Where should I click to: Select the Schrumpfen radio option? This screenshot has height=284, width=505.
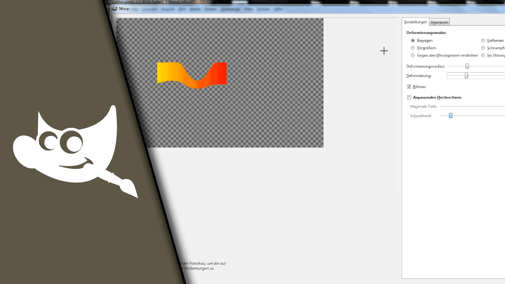[x=483, y=48]
